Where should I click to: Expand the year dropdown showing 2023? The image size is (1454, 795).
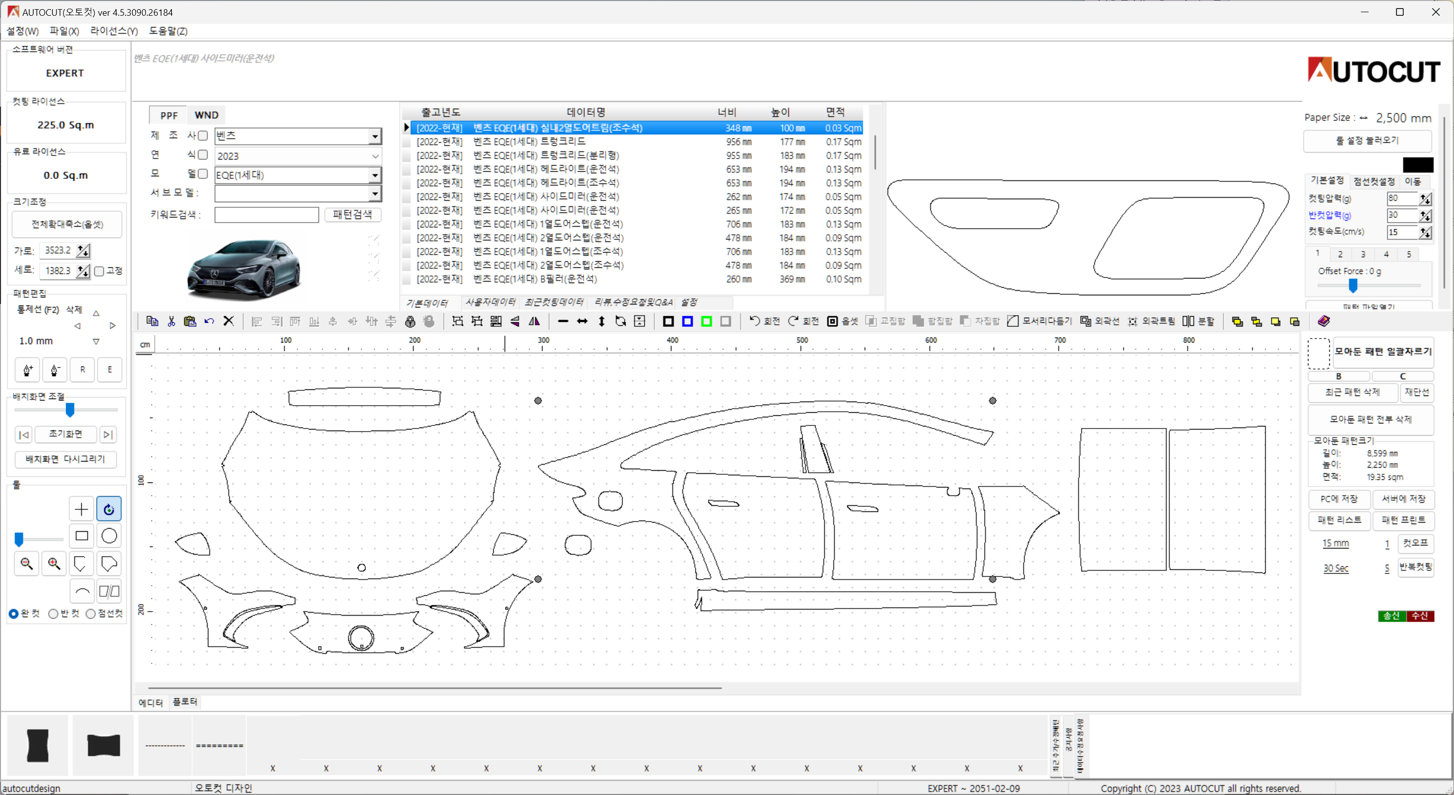[375, 156]
